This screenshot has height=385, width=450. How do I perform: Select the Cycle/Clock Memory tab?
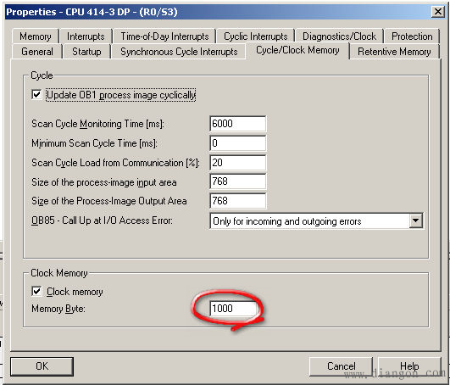point(297,50)
